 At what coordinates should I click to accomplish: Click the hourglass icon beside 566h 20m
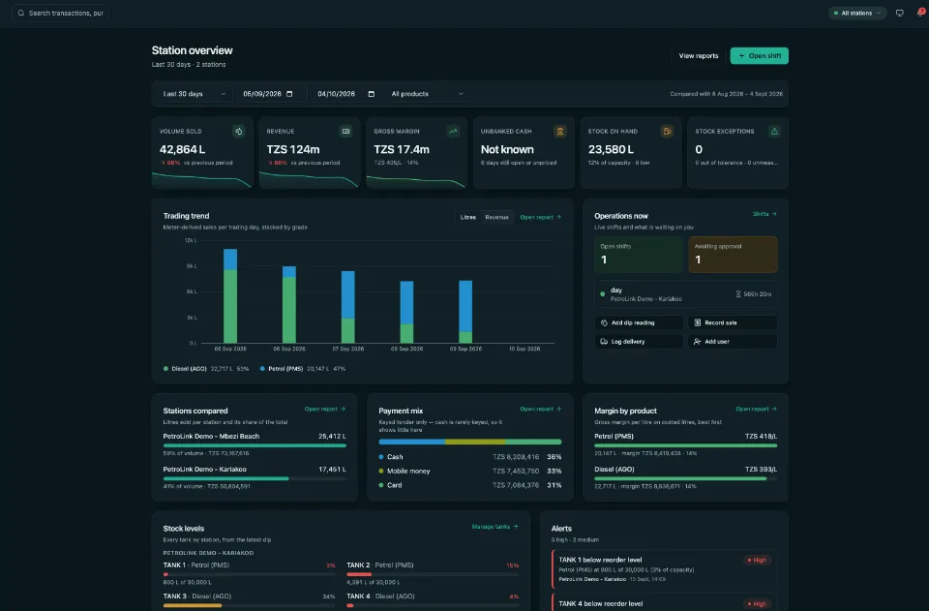pos(738,294)
